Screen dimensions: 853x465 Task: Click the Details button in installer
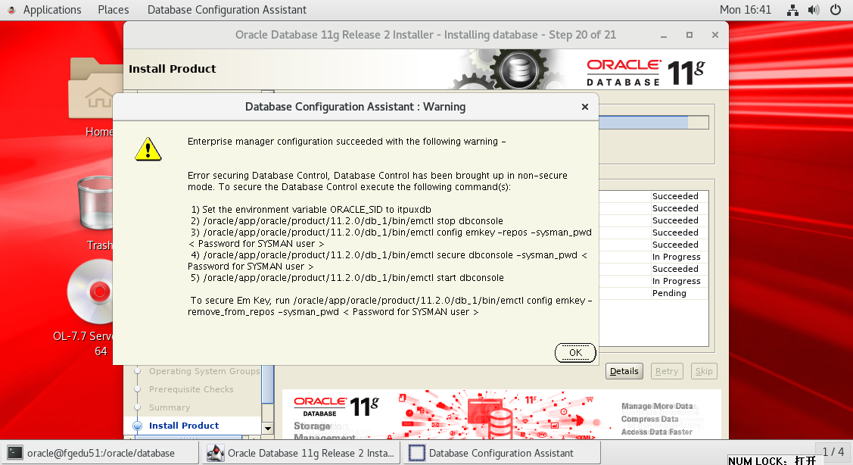point(624,371)
